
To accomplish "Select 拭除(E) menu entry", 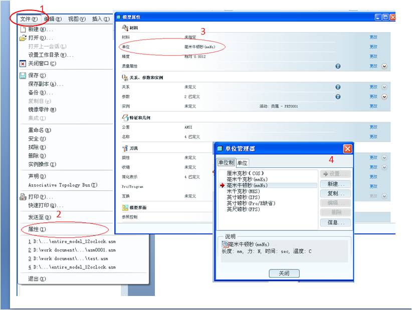I will pos(37,147).
